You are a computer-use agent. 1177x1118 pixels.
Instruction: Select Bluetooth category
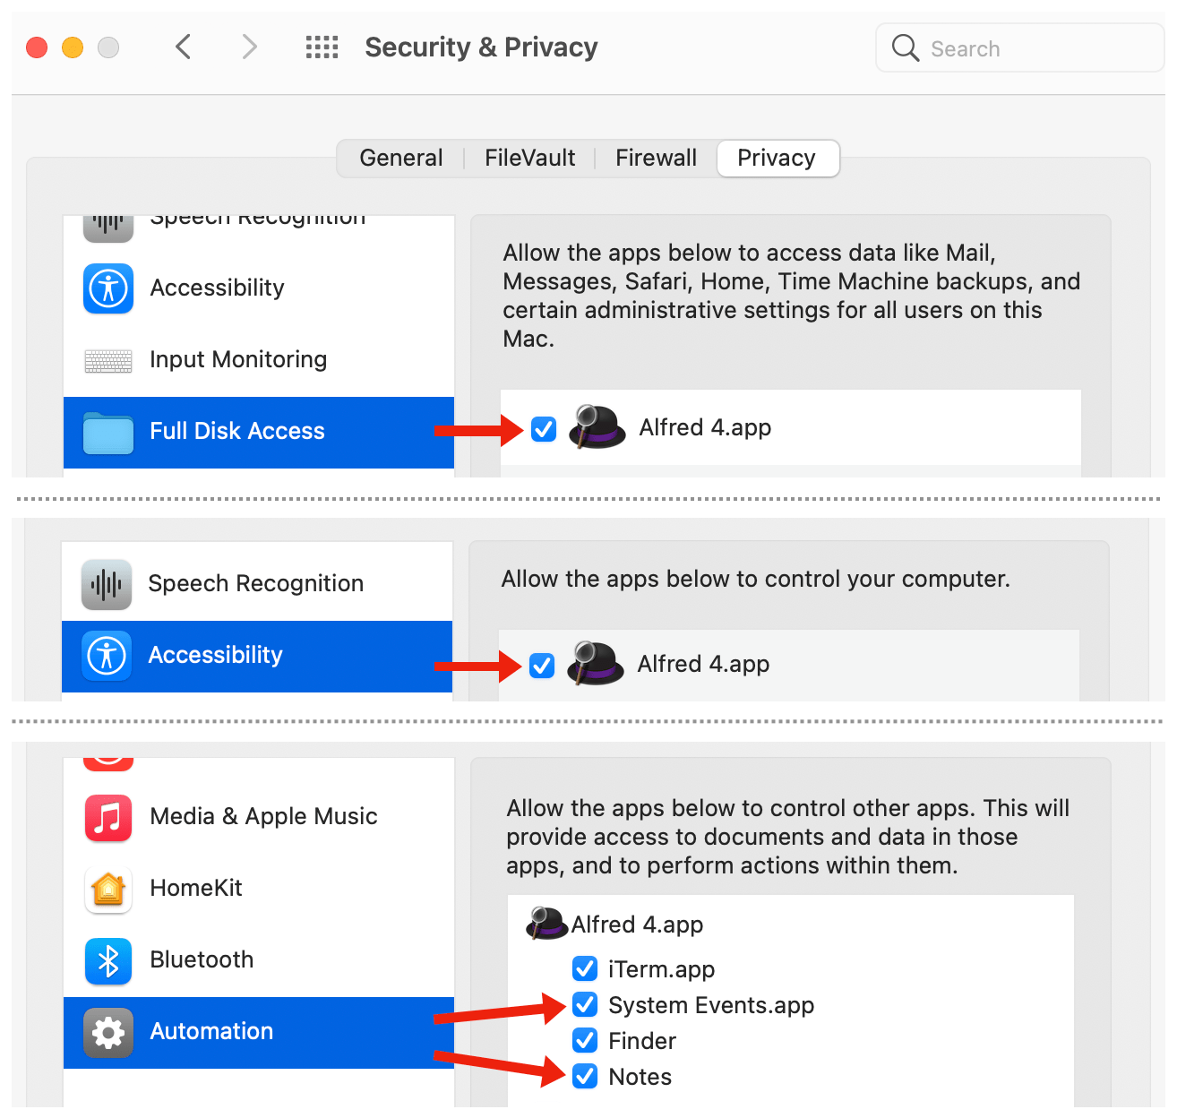click(x=259, y=960)
